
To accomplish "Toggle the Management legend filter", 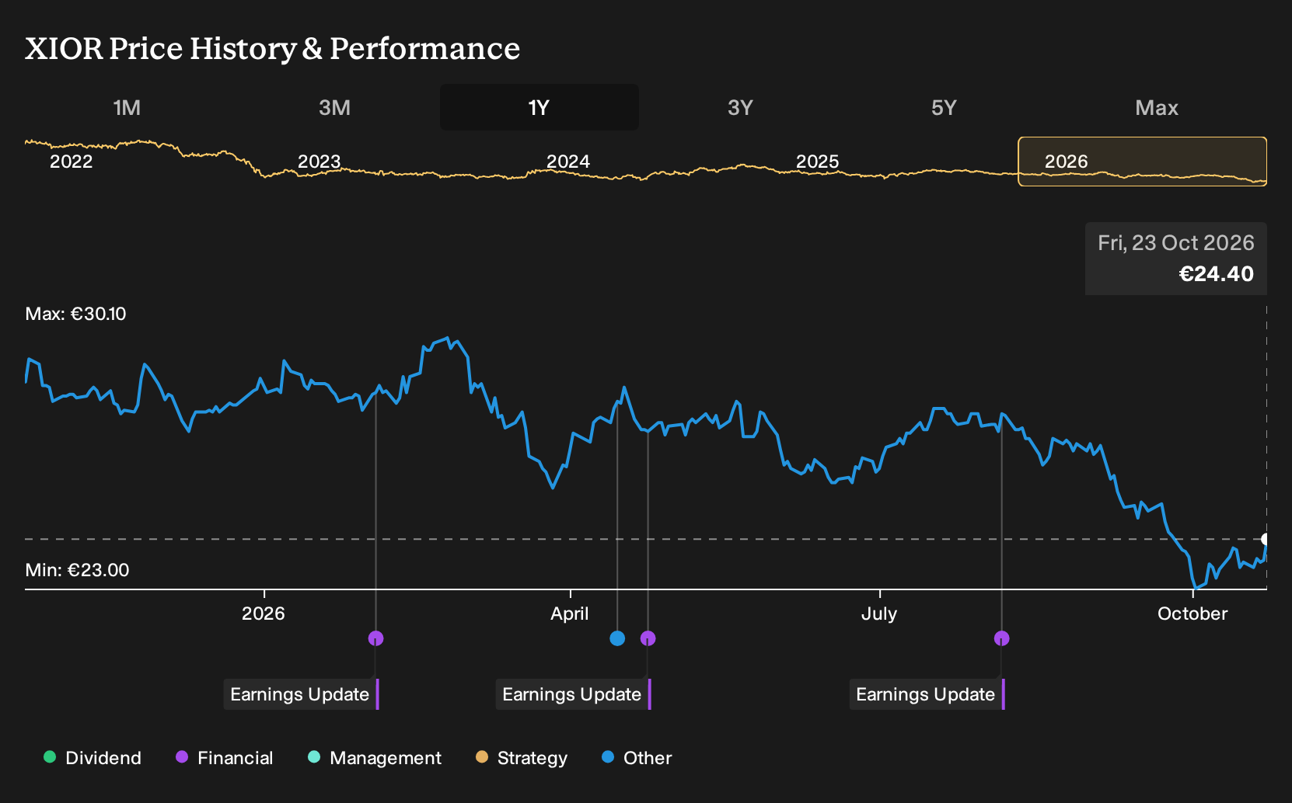I will (375, 757).
